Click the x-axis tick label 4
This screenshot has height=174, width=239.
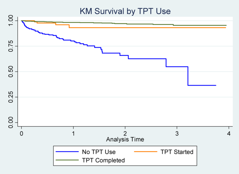229,134
